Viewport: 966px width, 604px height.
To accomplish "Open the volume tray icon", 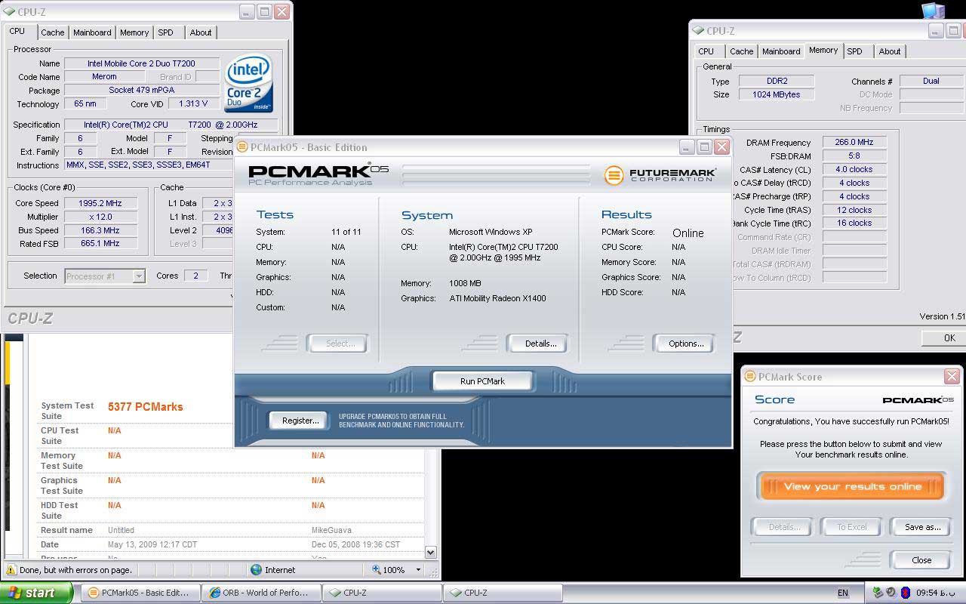I will (891, 593).
